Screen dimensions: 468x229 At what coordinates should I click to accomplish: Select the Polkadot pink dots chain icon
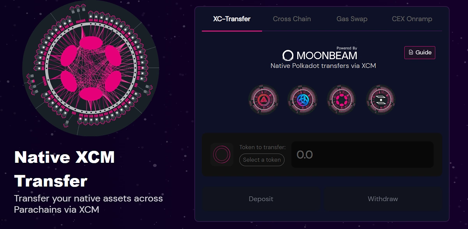point(342,100)
